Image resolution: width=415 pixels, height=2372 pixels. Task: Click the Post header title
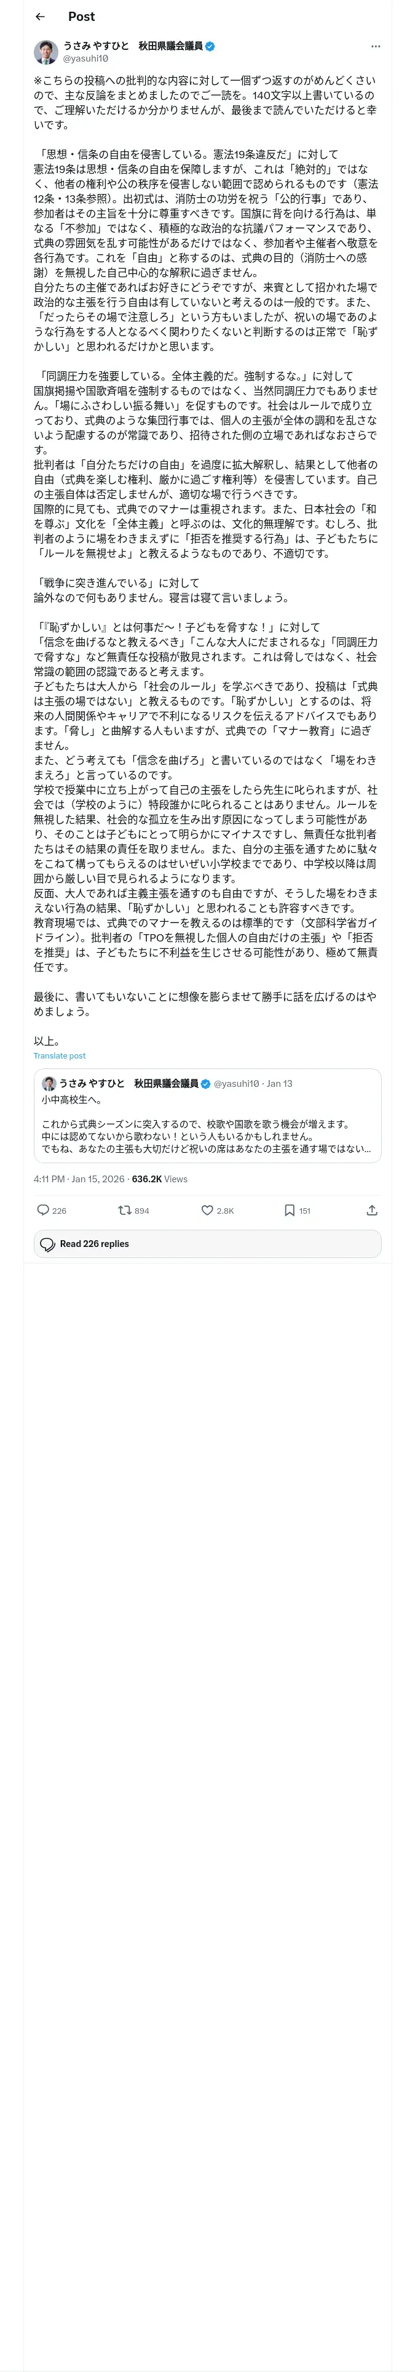[x=81, y=17]
